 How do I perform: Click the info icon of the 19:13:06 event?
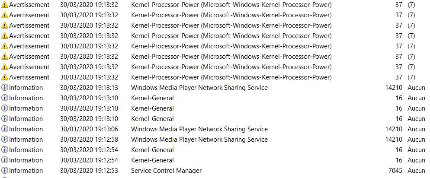click(5, 129)
